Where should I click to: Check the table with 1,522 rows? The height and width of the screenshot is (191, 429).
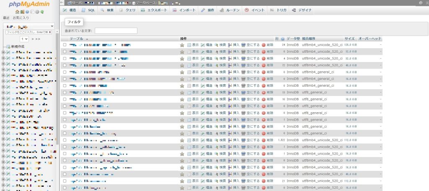(x=65, y=140)
